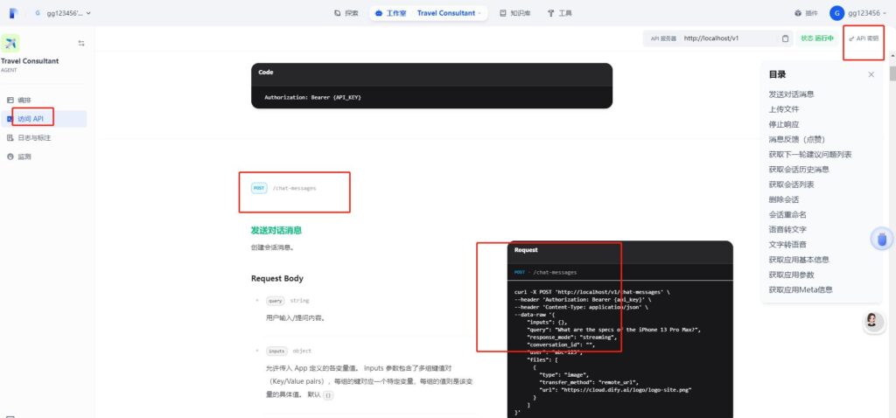896x418 pixels.
Task: Jump to 上传文件 in the contents list
Action: (784, 109)
